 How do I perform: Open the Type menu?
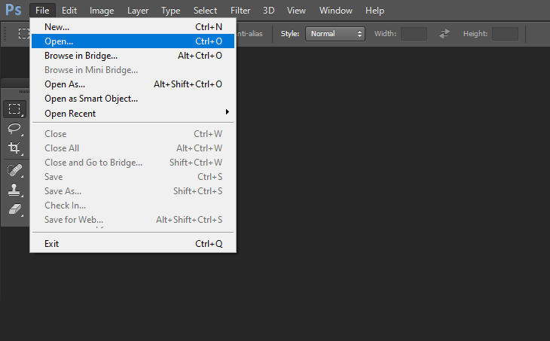pyautogui.click(x=171, y=11)
